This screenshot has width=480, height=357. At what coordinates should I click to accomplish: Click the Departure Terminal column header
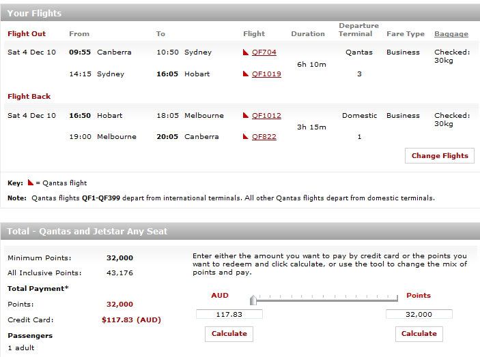(x=358, y=29)
